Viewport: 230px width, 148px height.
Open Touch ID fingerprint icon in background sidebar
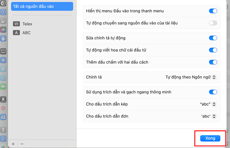[x=3, y=108]
